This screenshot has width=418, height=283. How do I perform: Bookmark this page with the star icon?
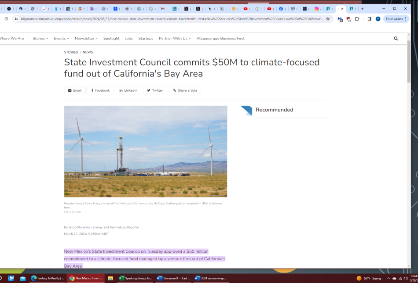[328, 19]
